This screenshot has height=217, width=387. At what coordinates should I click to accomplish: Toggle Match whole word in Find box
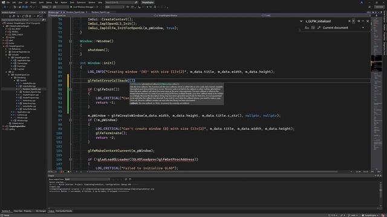(x=313, y=28)
